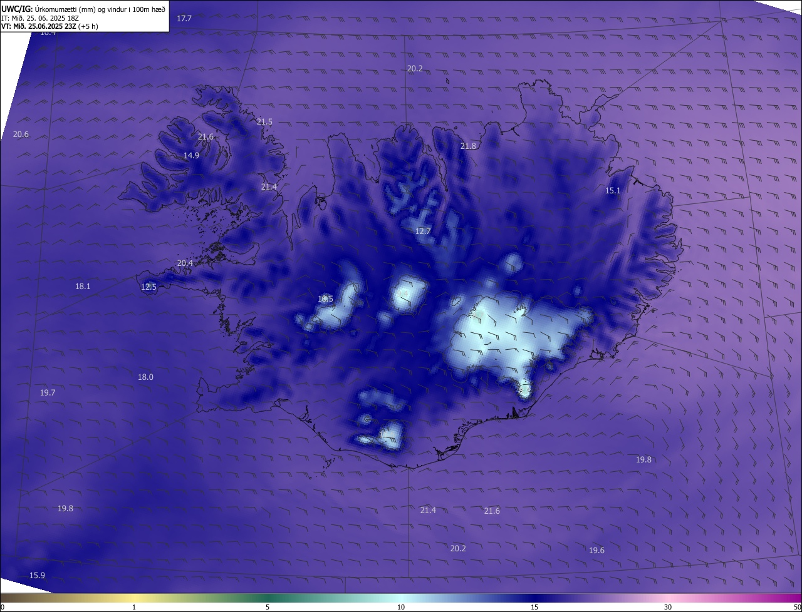Click the 21.5 value on the map
The height and width of the screenshot is (612, 802).
tap(264, 122)
